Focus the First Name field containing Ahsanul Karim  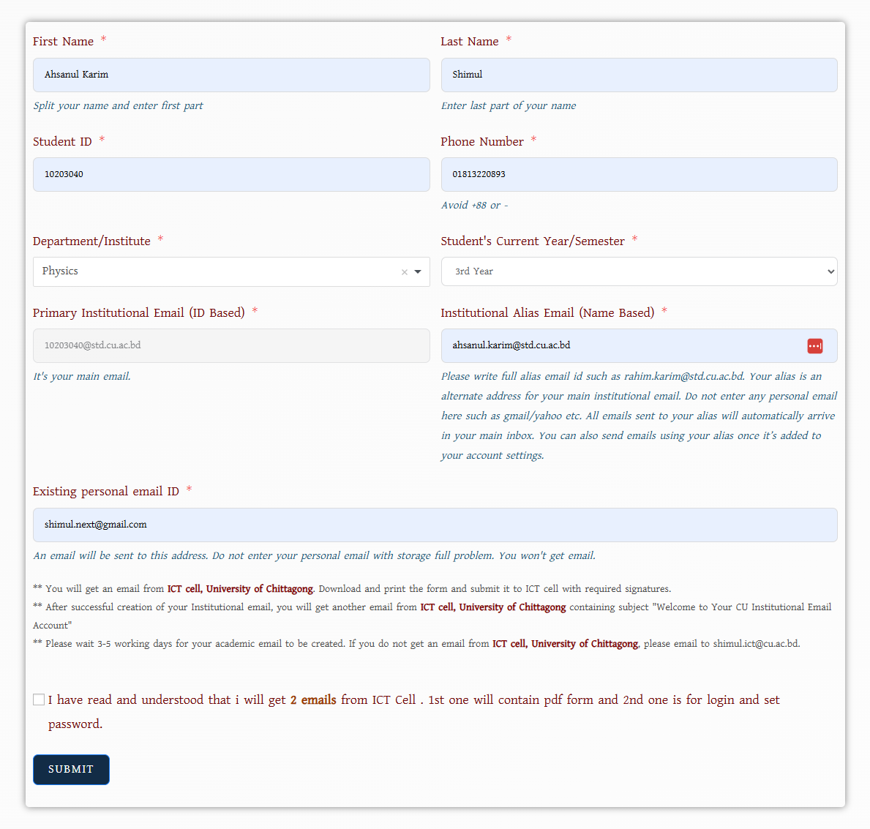231,75
